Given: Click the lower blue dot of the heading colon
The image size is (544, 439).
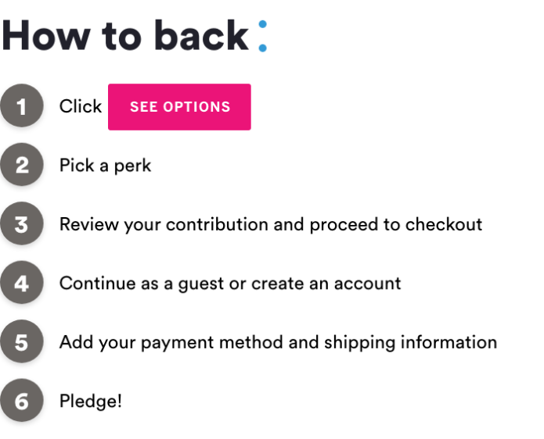Looking at the screenshot, I should [263, 48].
